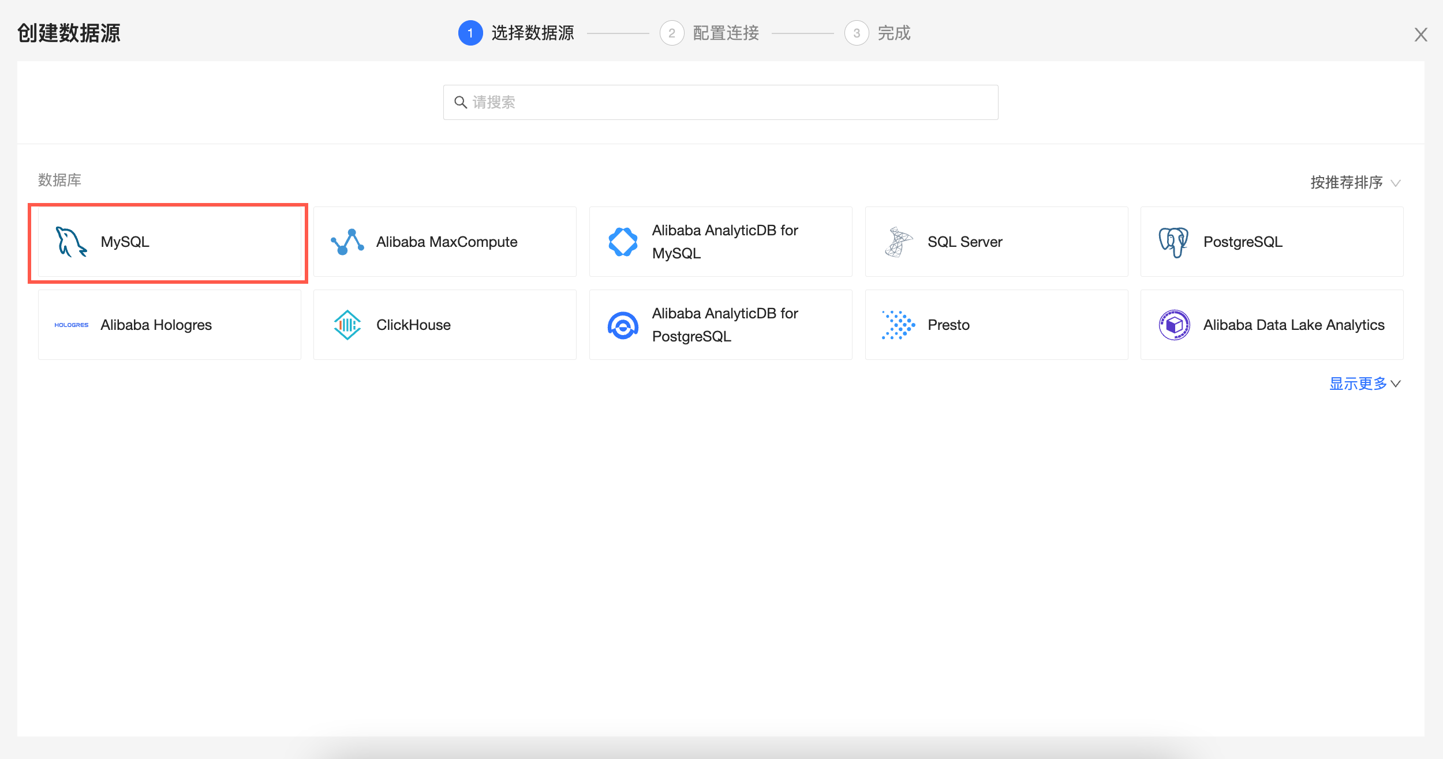
Task: Click the 创建数据源 title
Action: [69, 33]
